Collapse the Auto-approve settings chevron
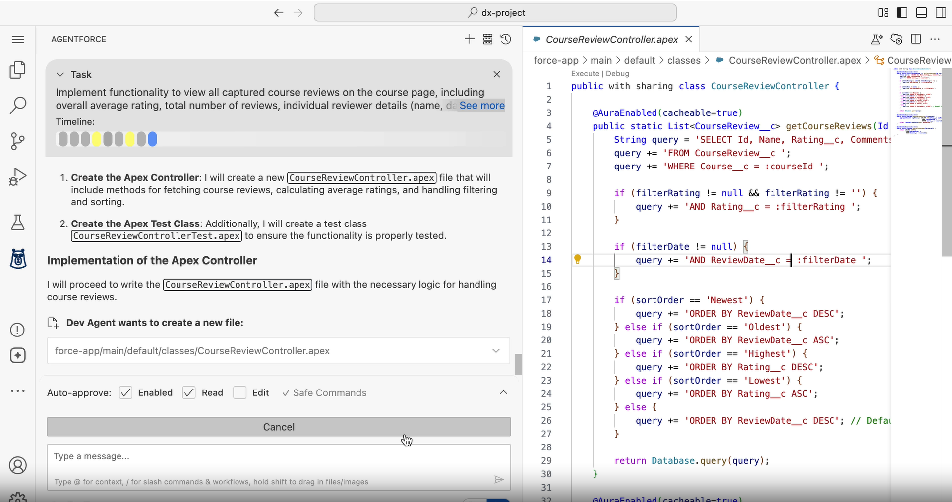The width and height of the screenshot is (952, 502). [503, 392]
